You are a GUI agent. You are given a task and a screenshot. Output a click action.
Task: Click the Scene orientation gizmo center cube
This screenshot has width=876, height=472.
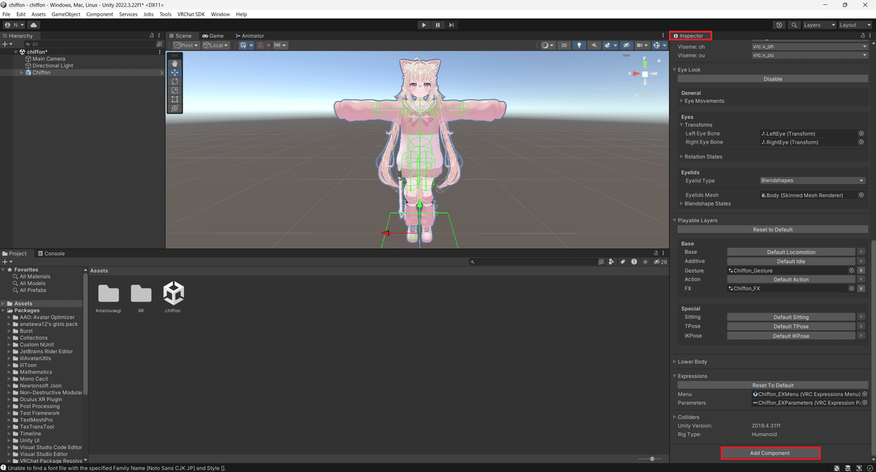coord(646,74)
